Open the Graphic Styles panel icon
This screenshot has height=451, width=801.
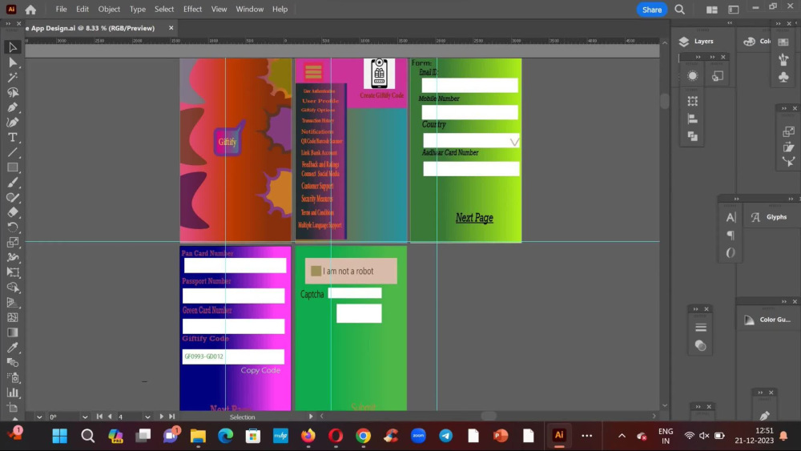718,76
